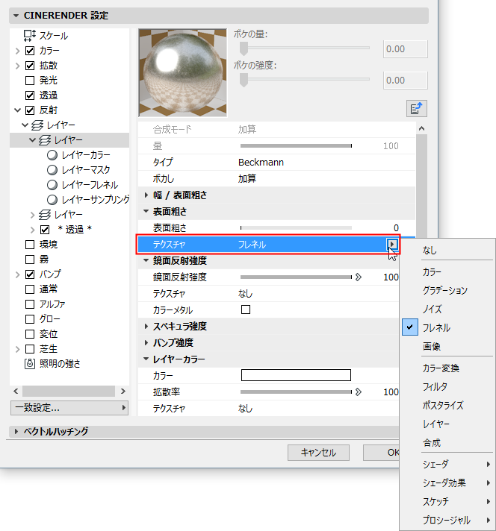
Task: Expand the バンプ tree node
Action: point(18,274)
